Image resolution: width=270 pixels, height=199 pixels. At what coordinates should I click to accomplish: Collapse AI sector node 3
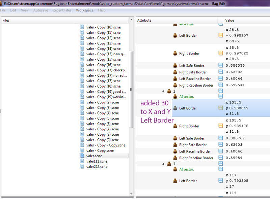163,164
